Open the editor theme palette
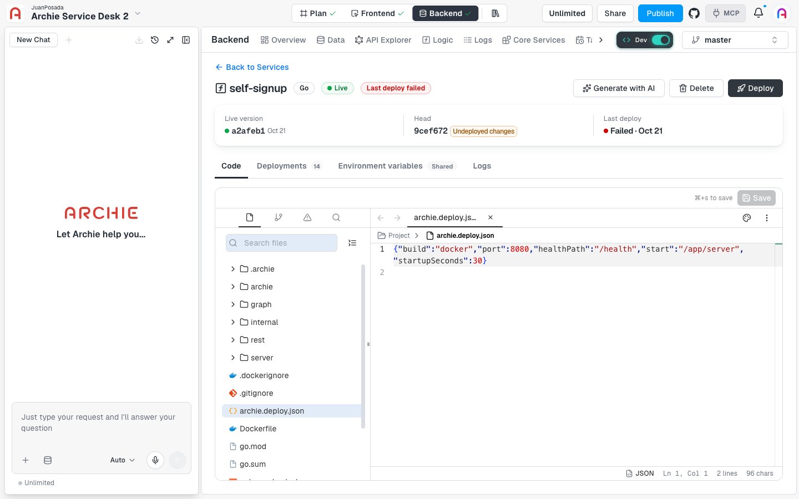 pos(747,218)
